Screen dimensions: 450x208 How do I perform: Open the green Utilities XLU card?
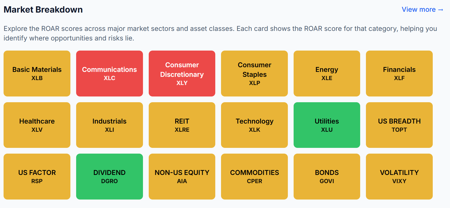click(327, 125)
